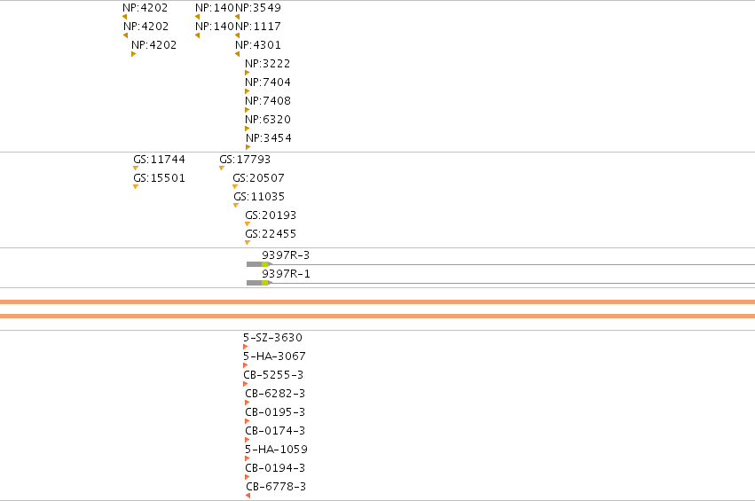This screenshot has height=501, width=755.
Task: Click the NP:3549 feature label
Action: [x=258, y=8]
